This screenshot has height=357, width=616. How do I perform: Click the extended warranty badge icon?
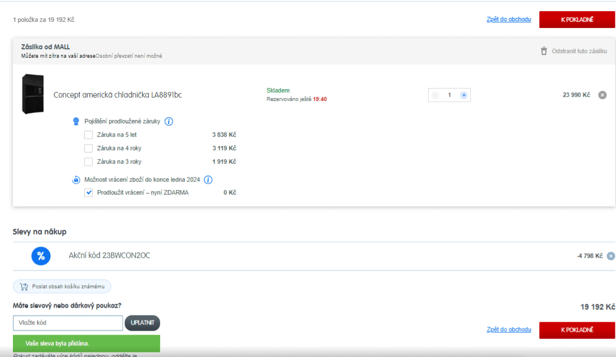coord(76,121)
